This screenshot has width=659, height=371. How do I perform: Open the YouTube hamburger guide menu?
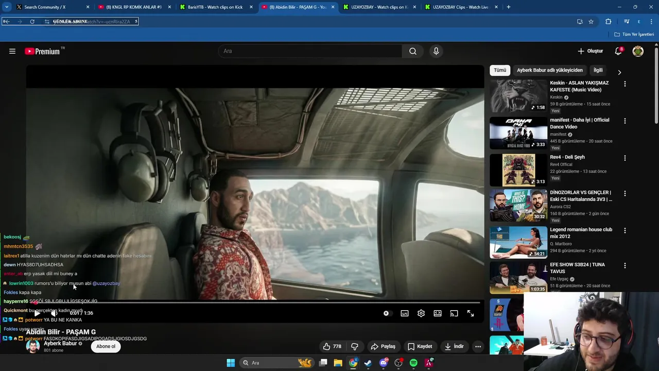pyautogui.click(x=12, y=51)
